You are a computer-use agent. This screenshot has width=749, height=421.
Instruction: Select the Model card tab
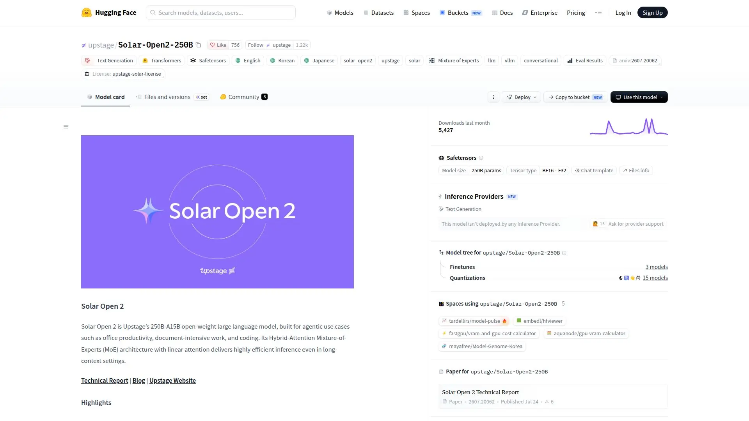106,97
